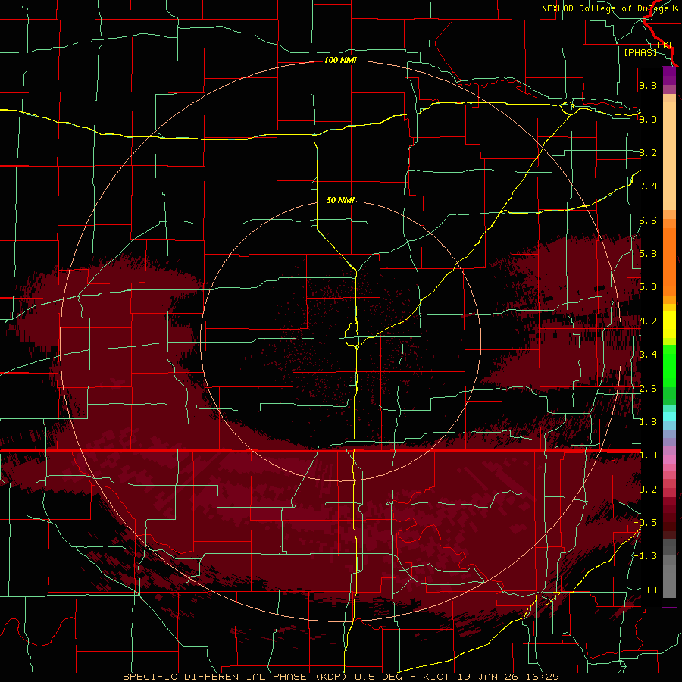Select the 1.0 value on the color scale

point(648,455)
